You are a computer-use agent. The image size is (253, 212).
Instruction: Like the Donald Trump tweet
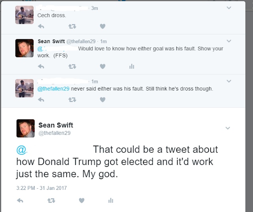[81, 201]
